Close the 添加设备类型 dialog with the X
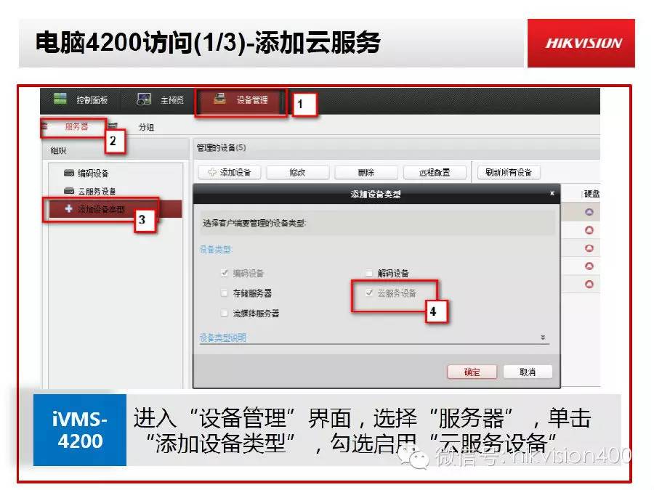This screenshot has height=490, width=654. [x=551, y=194]
